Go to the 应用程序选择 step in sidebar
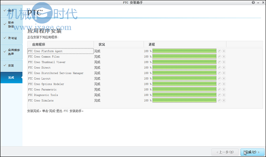The image size is (266, 157). click(11, 52)
